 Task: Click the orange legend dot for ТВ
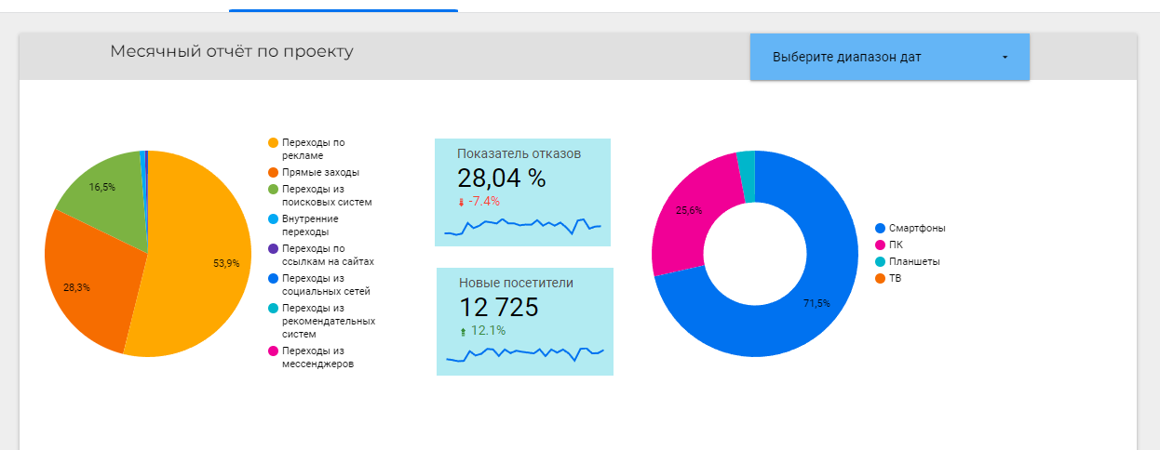(x=880, y=278)
